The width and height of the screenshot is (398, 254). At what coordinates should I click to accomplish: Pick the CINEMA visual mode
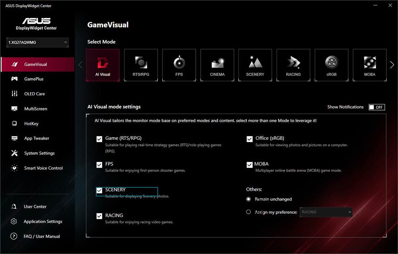coord(217,65)
